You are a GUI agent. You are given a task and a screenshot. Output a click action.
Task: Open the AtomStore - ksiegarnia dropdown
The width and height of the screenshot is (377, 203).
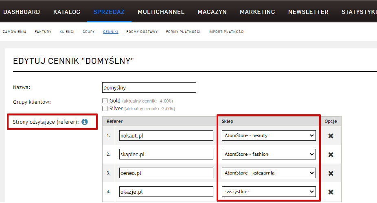pyautogui.click(x=269, y=173)
